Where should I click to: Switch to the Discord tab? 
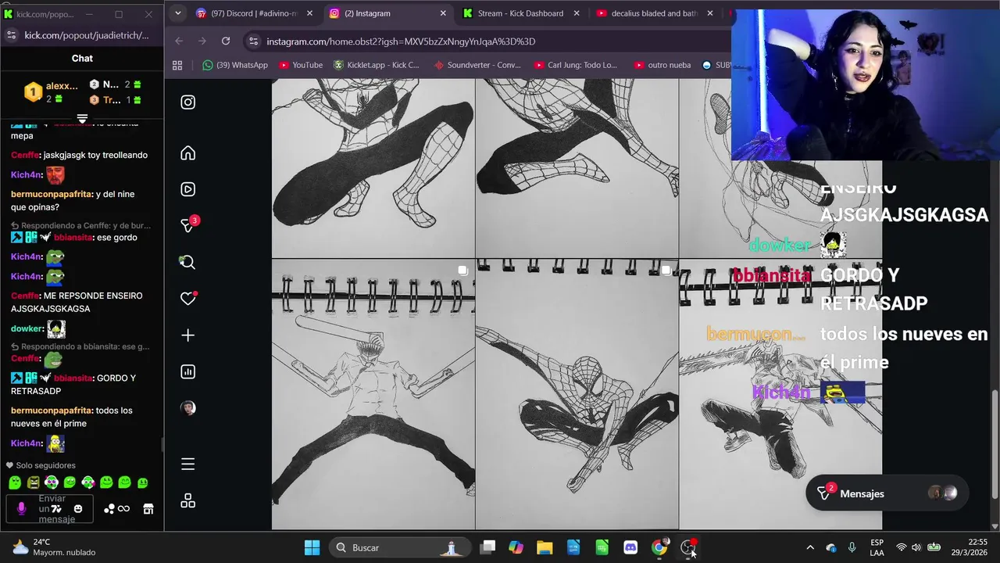coord(255,13)
